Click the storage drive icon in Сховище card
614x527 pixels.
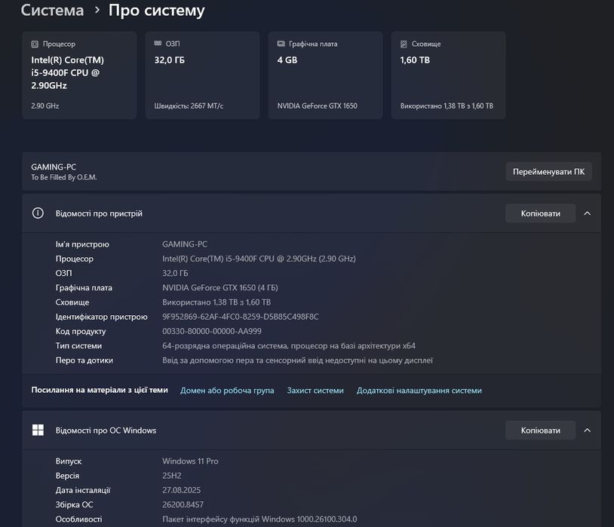point(404,44)
